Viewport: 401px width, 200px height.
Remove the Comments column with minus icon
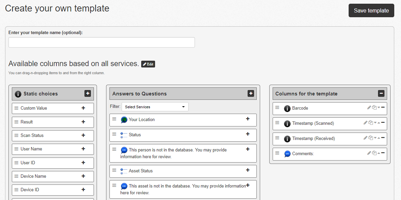(x=383, y=153)
